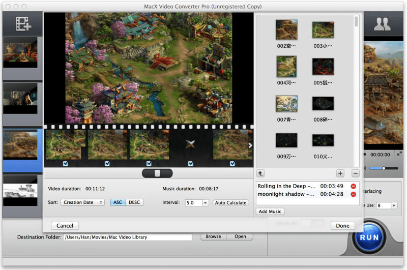Select the Rolling in the Deep track row
407x270 pixels.
coord(308,186)
